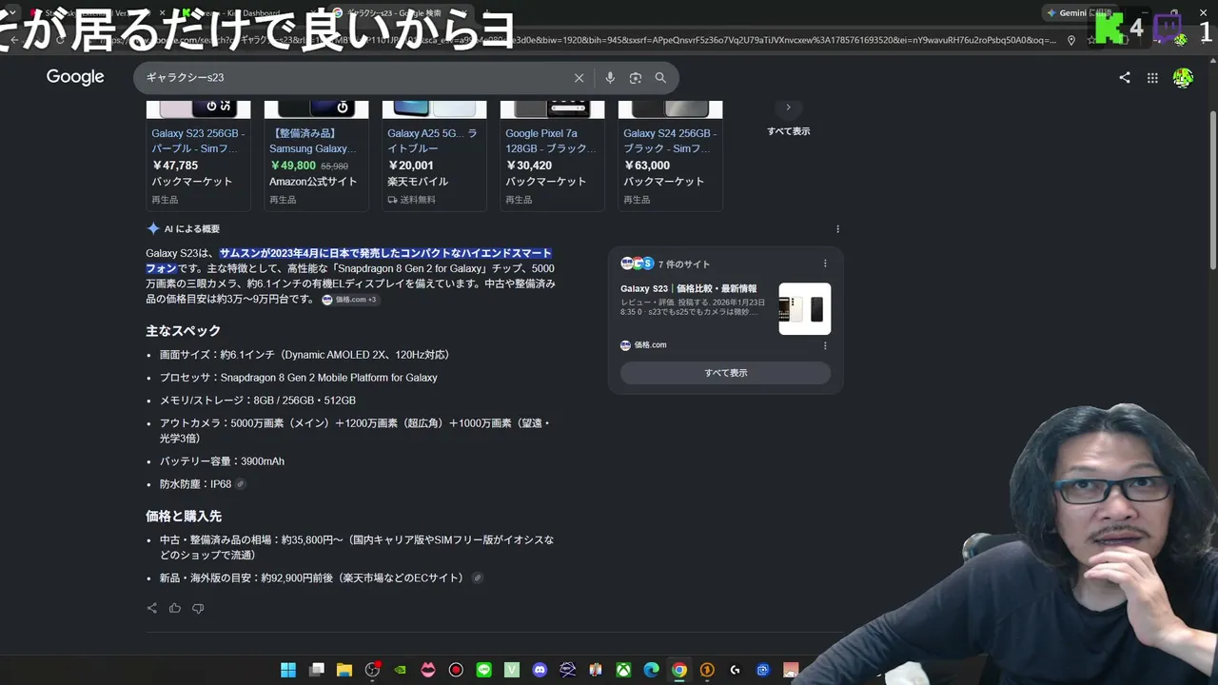This screenshot has width=1218, height=685.
Task: Open Galaxy S23｜価格比較・最新情報 result
Action: [x=689, y=288]
